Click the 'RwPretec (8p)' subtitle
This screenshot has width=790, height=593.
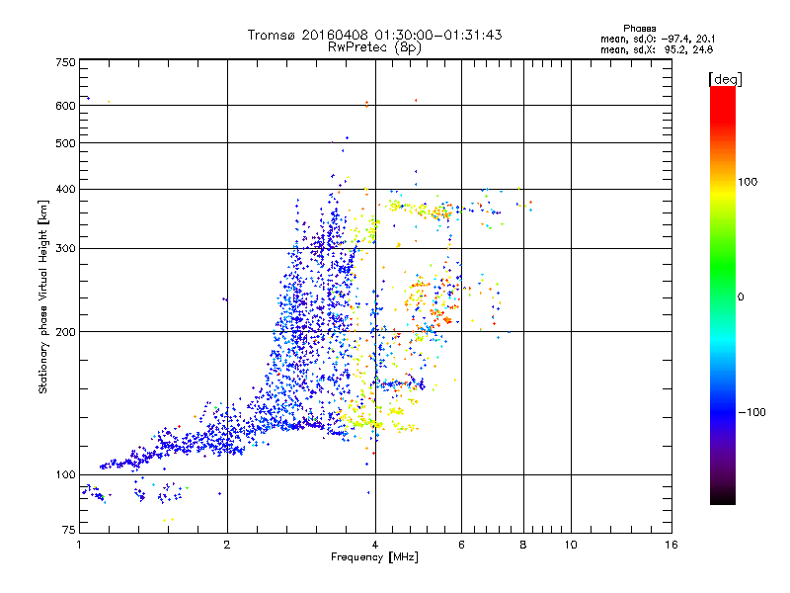click(374, 47)
